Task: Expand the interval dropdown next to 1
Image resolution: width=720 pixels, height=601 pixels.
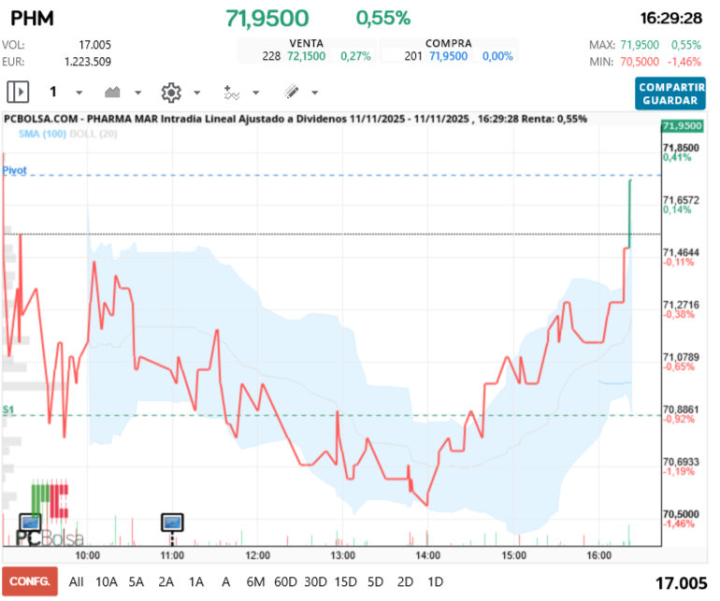Action: pos(79,93)
